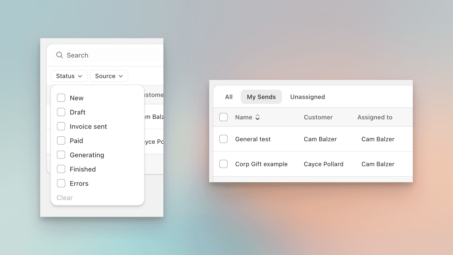The width and height of the screenshot is (453, 255).
Task: Click the chevron on the Status filter
Action: (x=80, y=76)
